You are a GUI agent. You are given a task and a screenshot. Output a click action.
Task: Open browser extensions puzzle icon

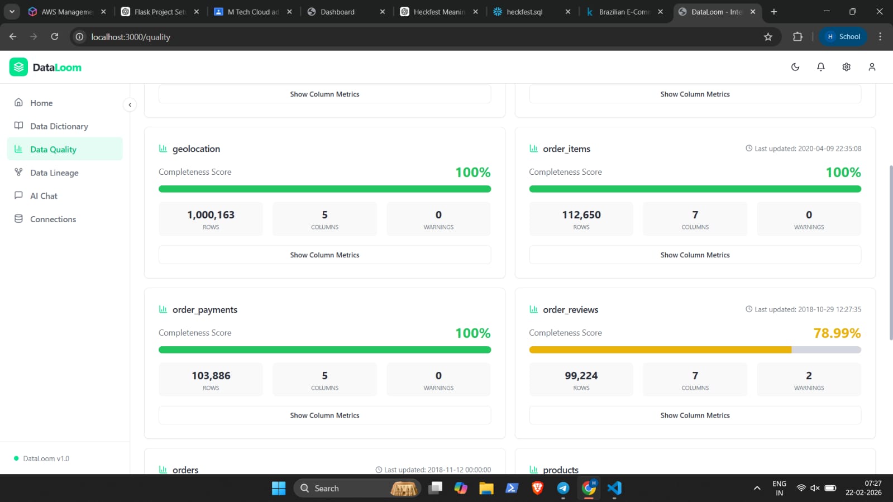click(798, 37)
